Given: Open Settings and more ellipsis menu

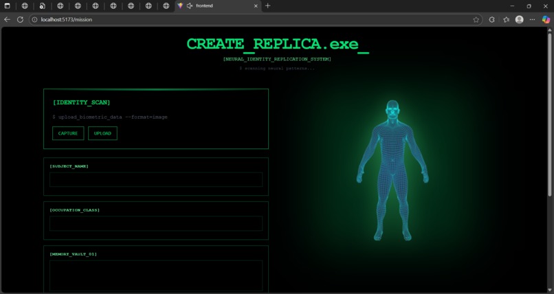Looking at the screenshot, I should pos(532,20).
